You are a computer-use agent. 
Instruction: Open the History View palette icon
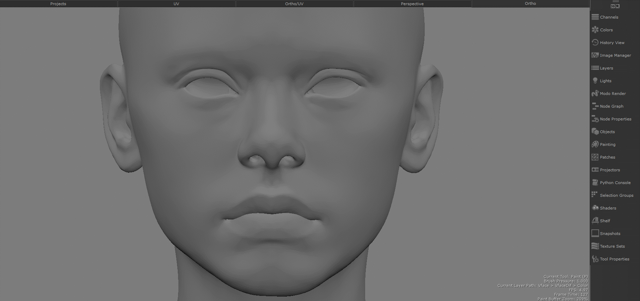click(x=595, y=42)
